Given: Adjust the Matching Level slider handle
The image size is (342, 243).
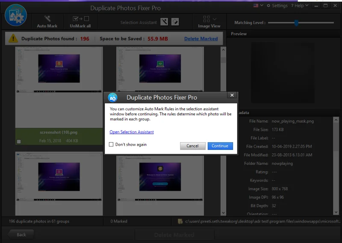Looking at the screenshot, I should [x=296, y=23].
